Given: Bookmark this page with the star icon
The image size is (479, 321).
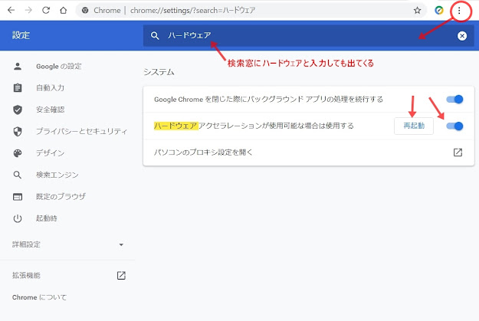Looking at the screenshot, I should pos(417,11).
